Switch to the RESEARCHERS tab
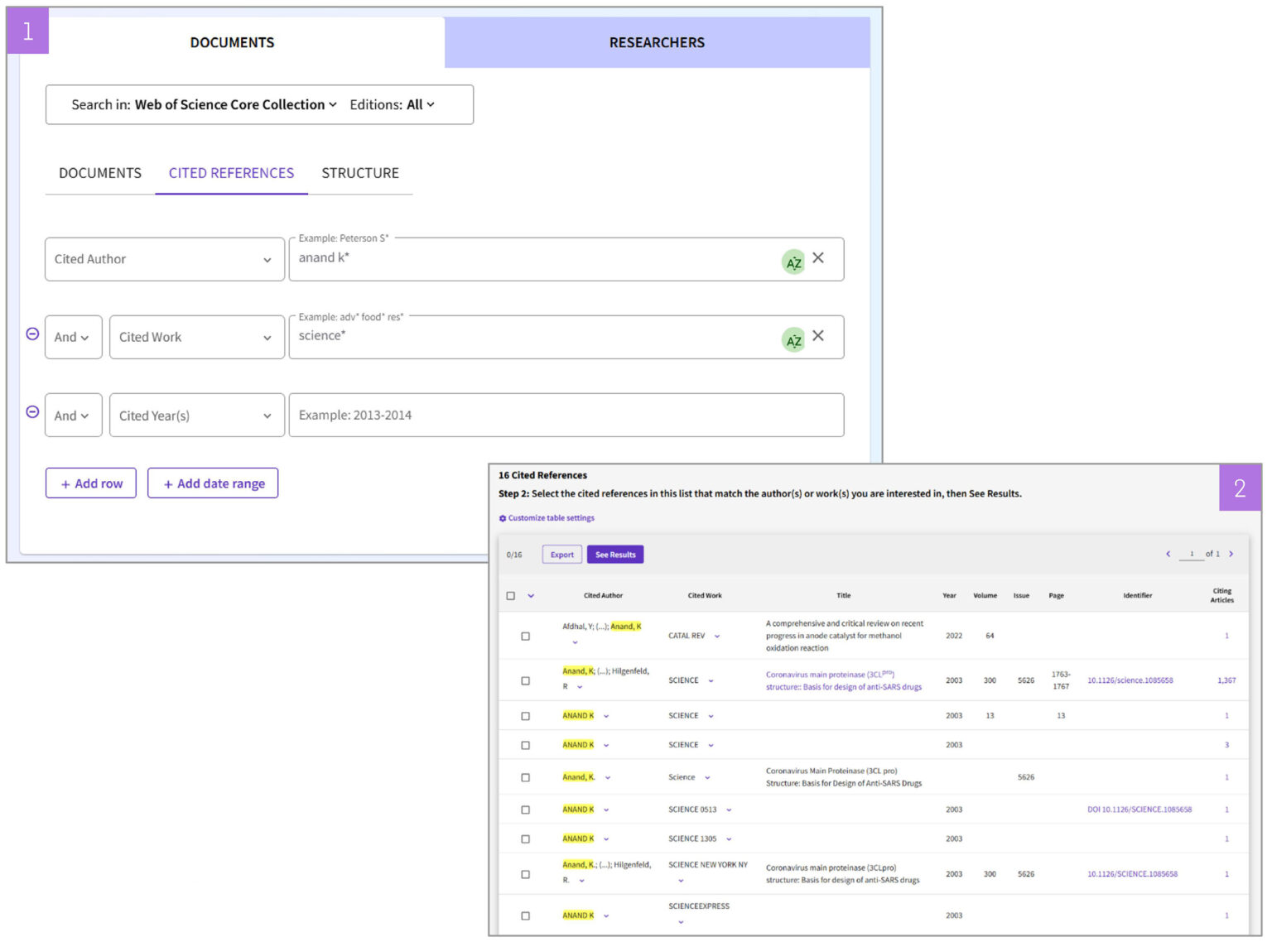The image size is (1272, 942). pos(657,43)
